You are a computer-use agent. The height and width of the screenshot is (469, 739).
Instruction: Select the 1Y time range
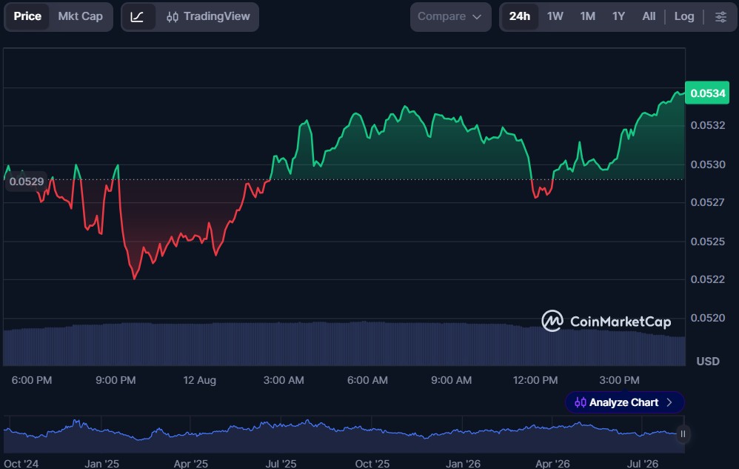tap(618, 16)
